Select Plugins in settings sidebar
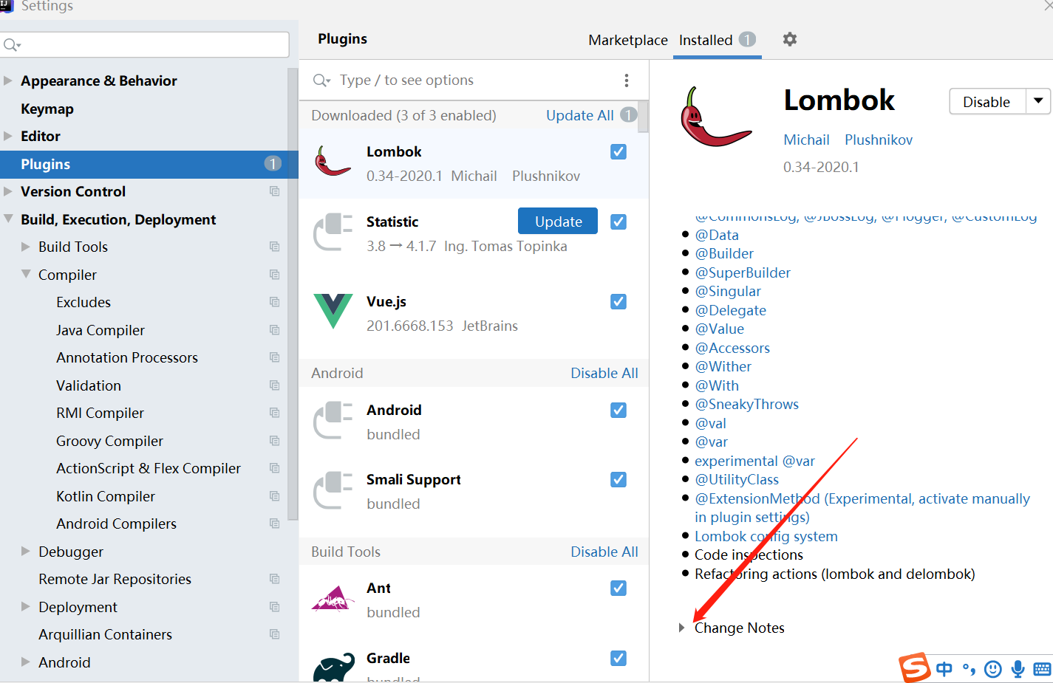This screenshot has height=683, width=1053. (x=149, y=164)
